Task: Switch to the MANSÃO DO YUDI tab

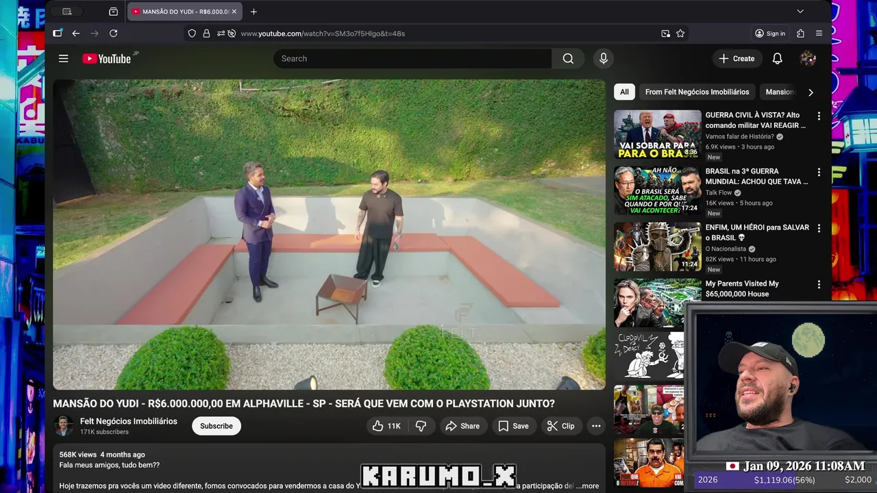Action: 183,12
